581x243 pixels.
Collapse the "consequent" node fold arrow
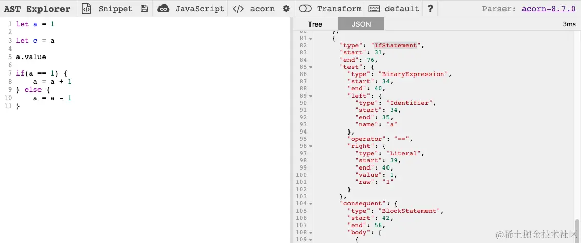tap(311, 203)
